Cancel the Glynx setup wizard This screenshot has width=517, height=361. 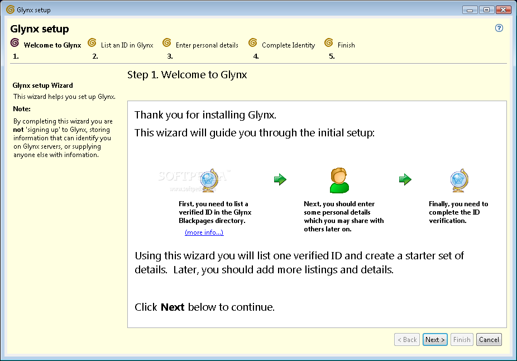[x=489, y=340]
